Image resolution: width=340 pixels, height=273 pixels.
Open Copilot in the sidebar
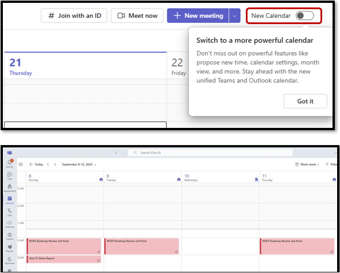pos(10,236)
